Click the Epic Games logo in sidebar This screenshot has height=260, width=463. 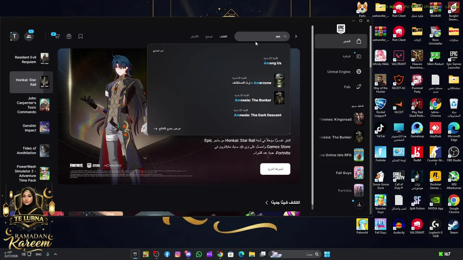pos(341,29)
